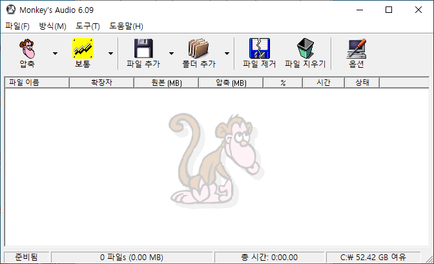Open the 방식(M) menu
Screen dimensions: 434x264
52,26
